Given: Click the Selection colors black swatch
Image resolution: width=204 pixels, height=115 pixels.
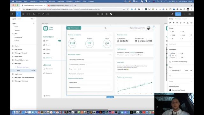Looking at the screenshot, I should 170,90.
